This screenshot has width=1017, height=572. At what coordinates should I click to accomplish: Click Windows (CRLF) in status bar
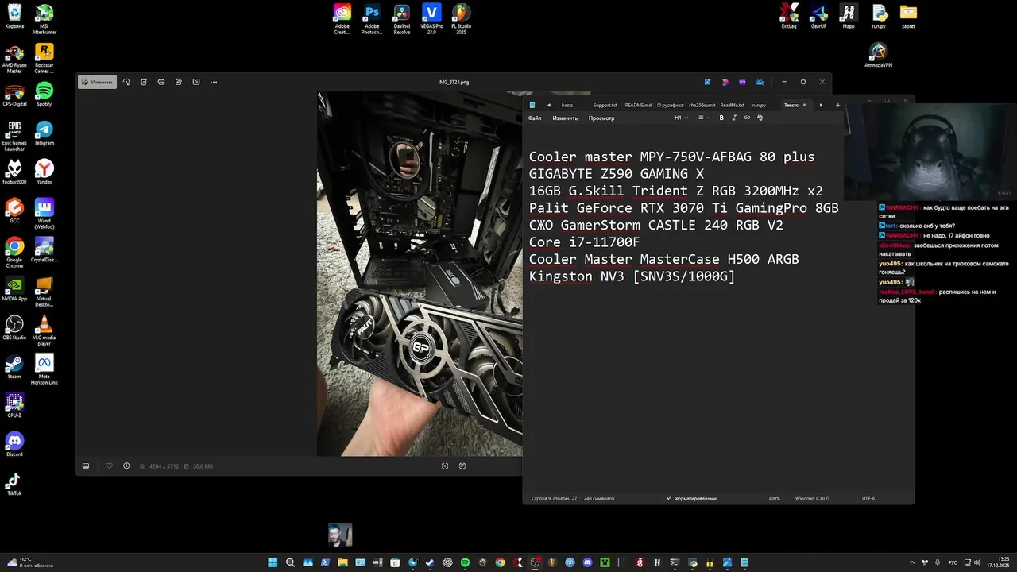click(x=812, y=498)
